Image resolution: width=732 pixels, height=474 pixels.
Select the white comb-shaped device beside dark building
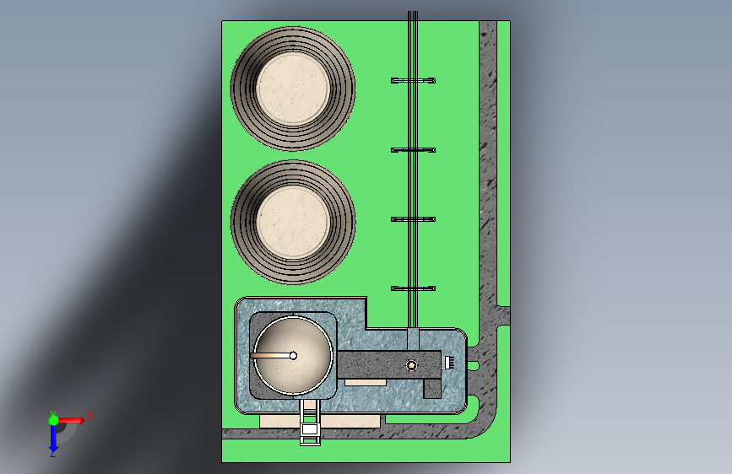(x=449, y=363)
